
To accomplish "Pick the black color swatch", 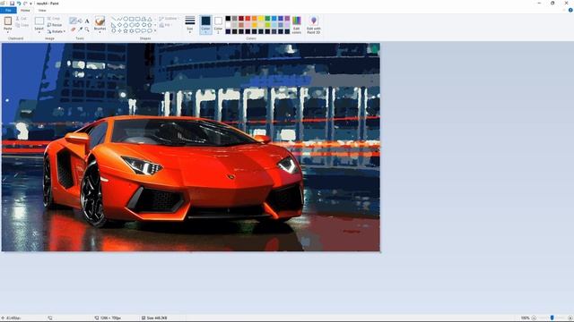I will click(228, 18).
